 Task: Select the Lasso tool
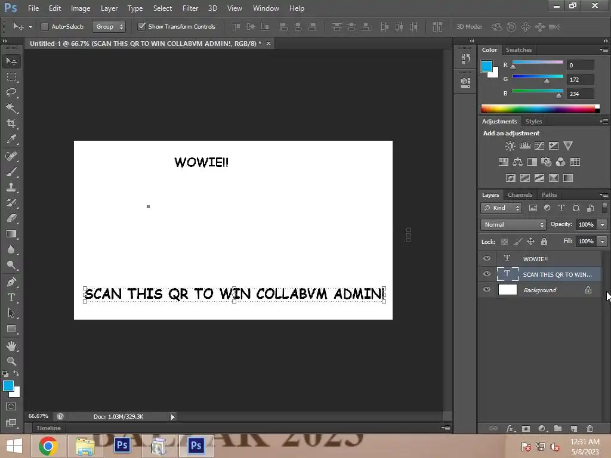pos(11,92)
